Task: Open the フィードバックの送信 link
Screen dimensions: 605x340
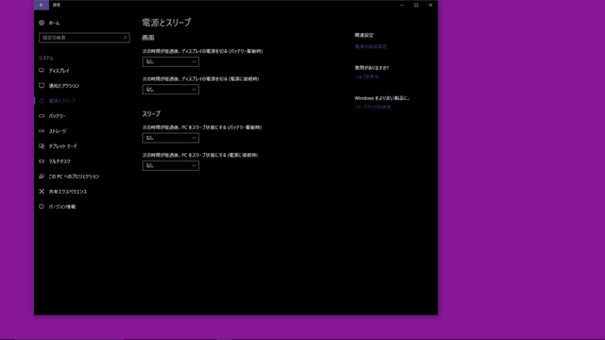Action: (x=372, y=107)
